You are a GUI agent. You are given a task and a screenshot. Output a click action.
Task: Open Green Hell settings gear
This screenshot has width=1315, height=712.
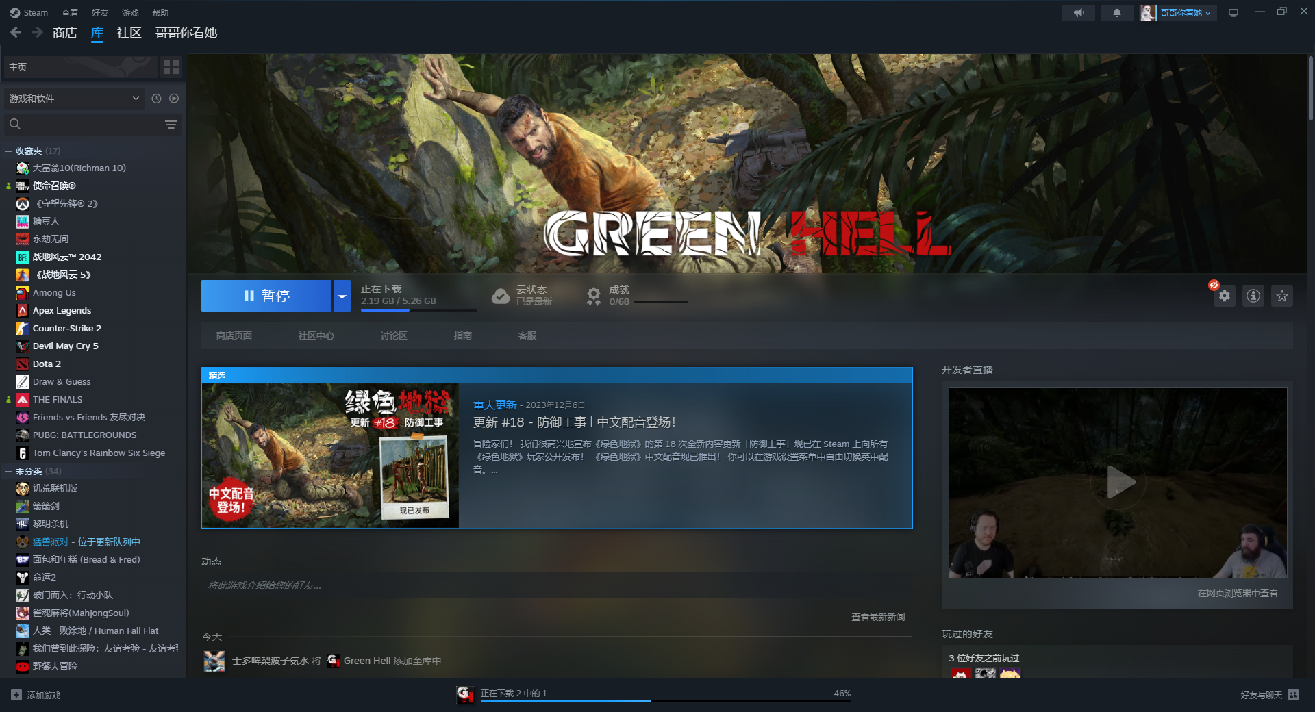click(1224, 296)
